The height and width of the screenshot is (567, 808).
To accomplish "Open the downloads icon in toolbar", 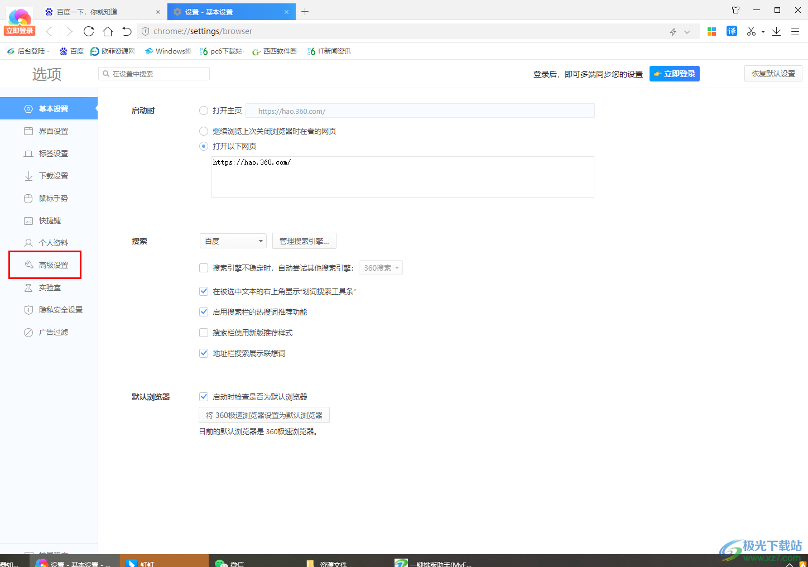I will coord(776,31).
